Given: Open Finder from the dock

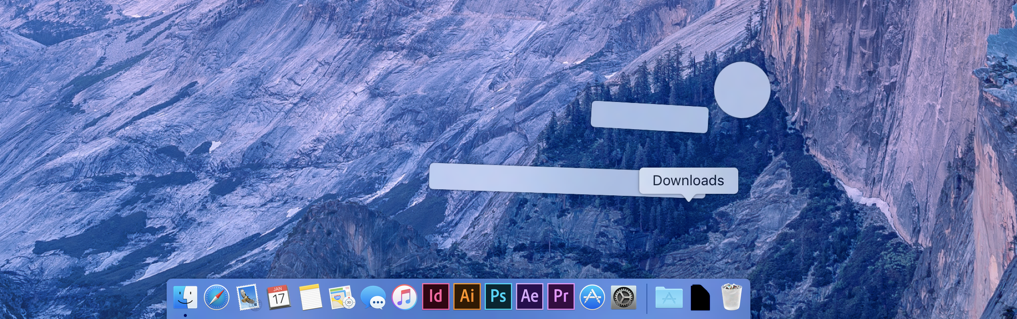Looking at the screenshot, I should [x=185, y=297].
